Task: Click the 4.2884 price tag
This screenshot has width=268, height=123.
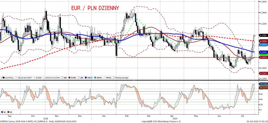Action: 263,41
